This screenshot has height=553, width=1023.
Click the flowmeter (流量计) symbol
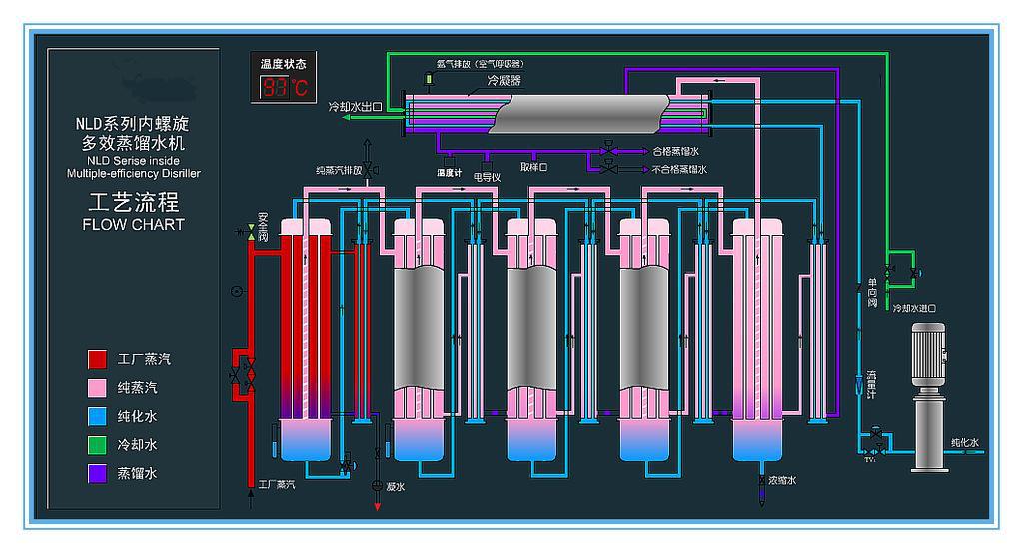pos(859,382)
